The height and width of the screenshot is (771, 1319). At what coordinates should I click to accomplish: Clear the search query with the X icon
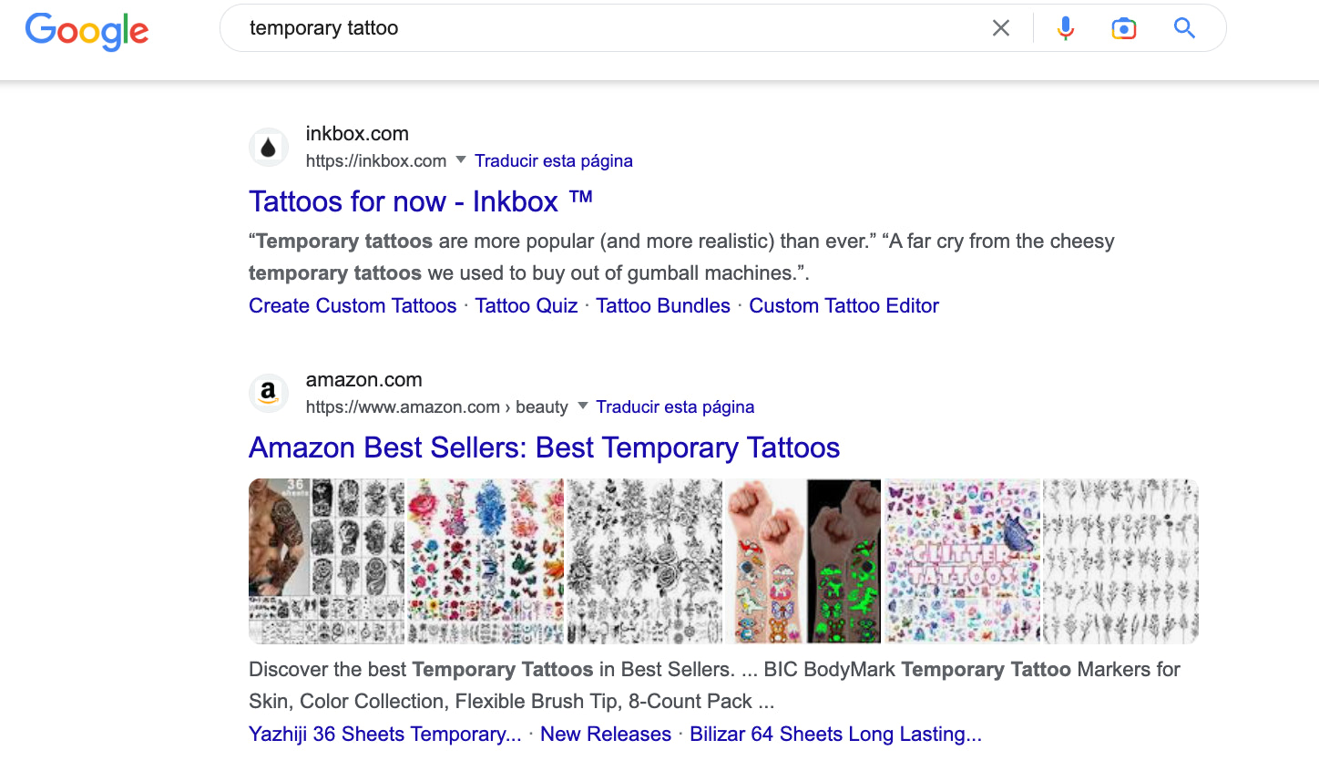[1000, 28]
